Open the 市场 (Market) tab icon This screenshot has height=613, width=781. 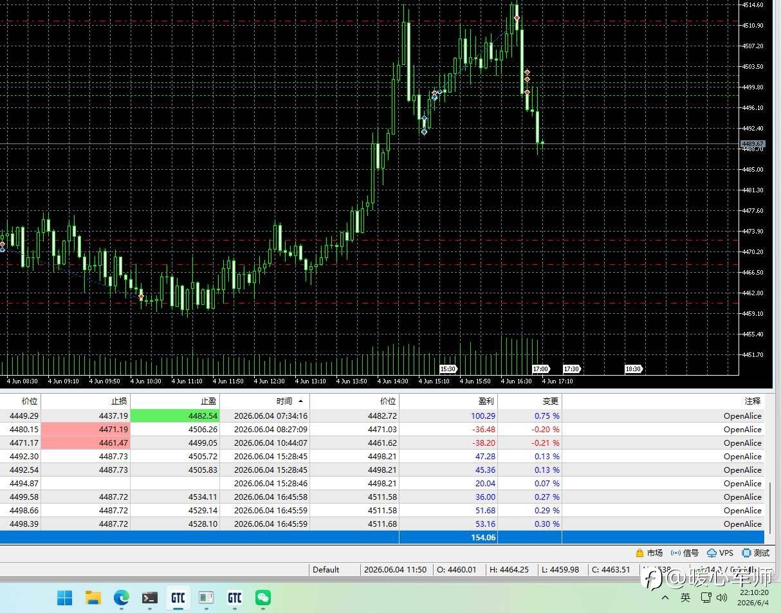coord(639,553)
